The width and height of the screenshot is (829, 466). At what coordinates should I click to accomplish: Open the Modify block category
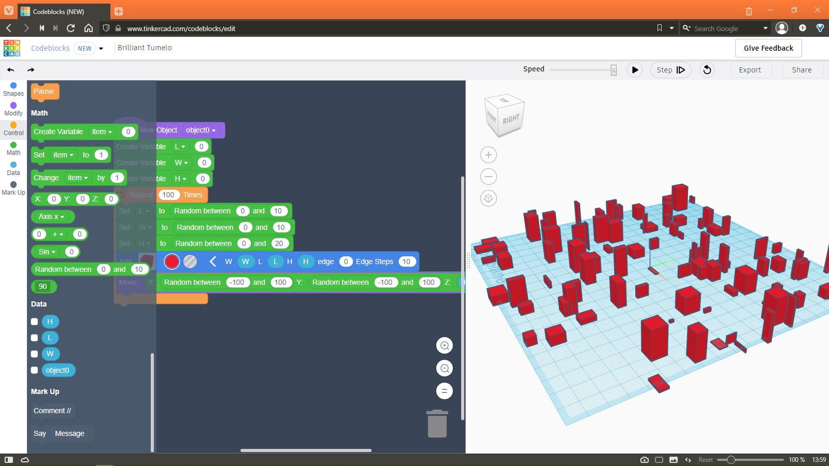(x=13, y=109)
